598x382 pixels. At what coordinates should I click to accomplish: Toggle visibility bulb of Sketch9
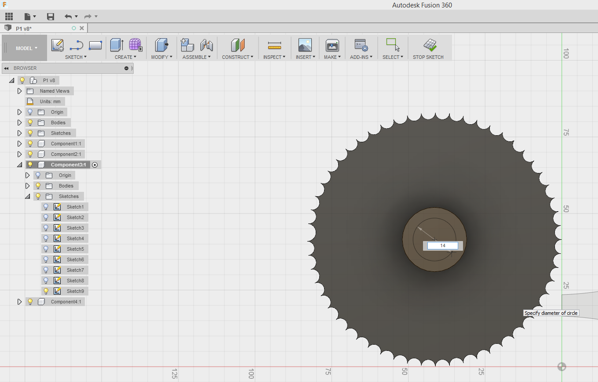coord(46,291)
